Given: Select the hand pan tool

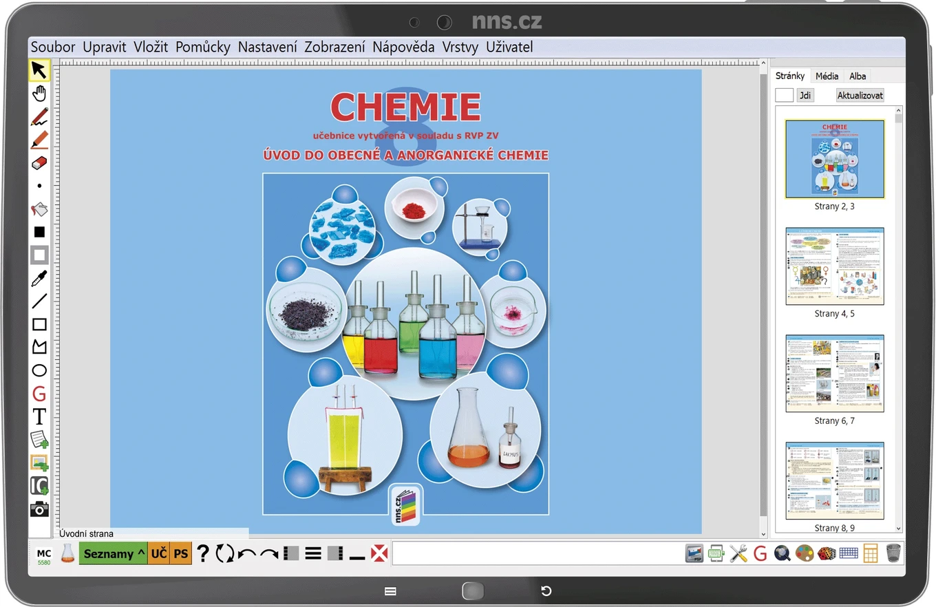Looking at the screenshot, I should 39,93.
